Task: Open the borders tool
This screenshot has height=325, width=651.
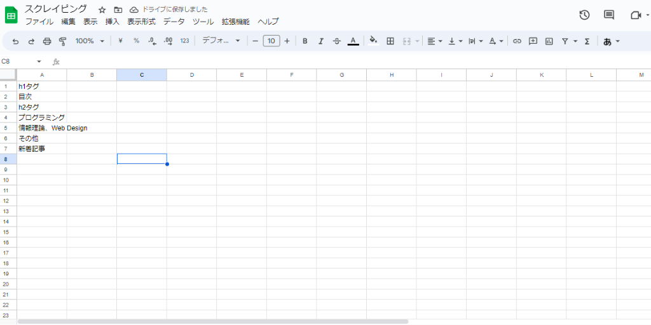Action: (390, 41)
